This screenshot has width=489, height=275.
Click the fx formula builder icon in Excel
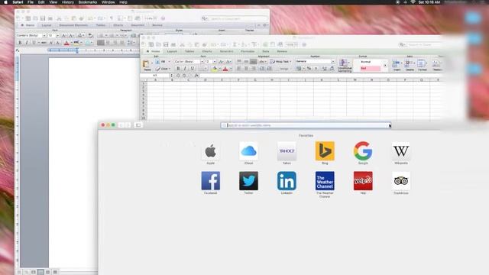[x=196, y=76]
